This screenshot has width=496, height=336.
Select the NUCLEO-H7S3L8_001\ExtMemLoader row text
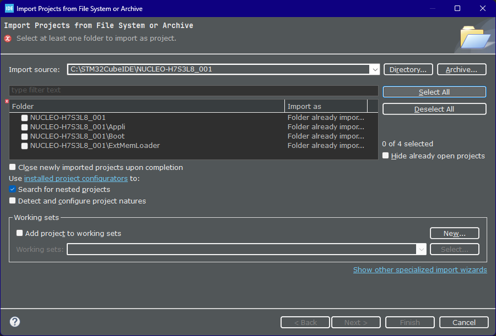coord(95,146)
